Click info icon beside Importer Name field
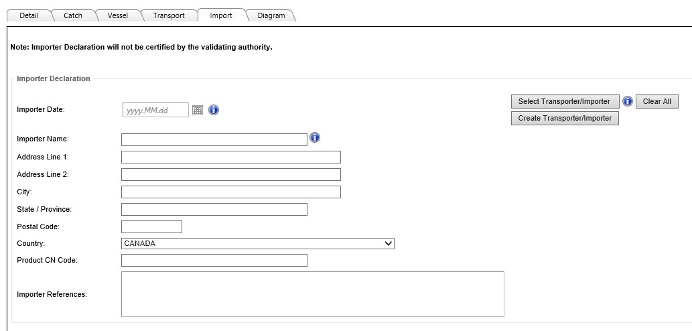The width and height of the screenshot is (692, 331). pos(315,138)
